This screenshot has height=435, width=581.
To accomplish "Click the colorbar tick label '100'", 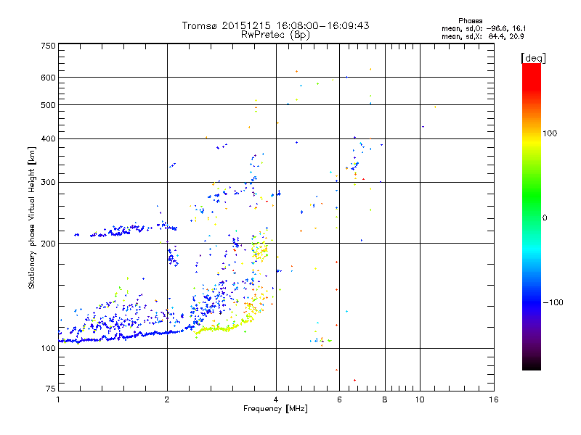I will coord(550,133).
